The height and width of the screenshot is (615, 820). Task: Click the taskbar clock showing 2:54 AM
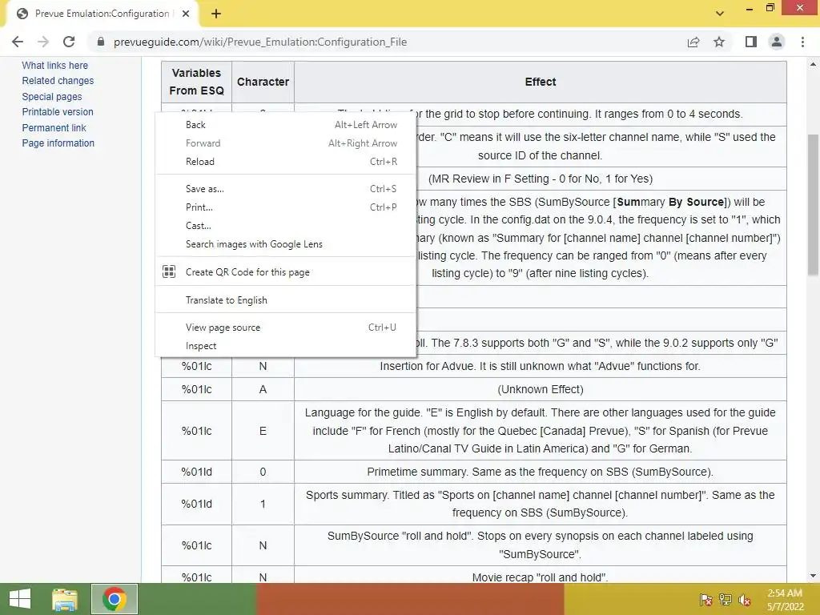(x=786, y=600)
